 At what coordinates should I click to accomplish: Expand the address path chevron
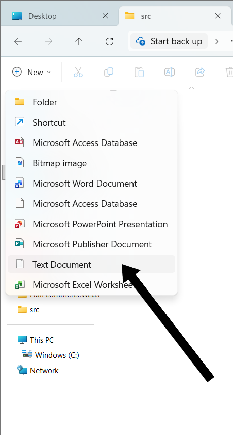[217, 42]
